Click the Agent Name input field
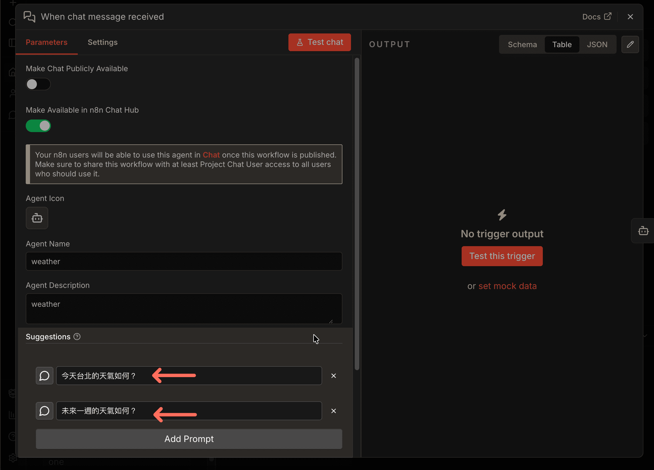654x470 pixels. (184, 262)
